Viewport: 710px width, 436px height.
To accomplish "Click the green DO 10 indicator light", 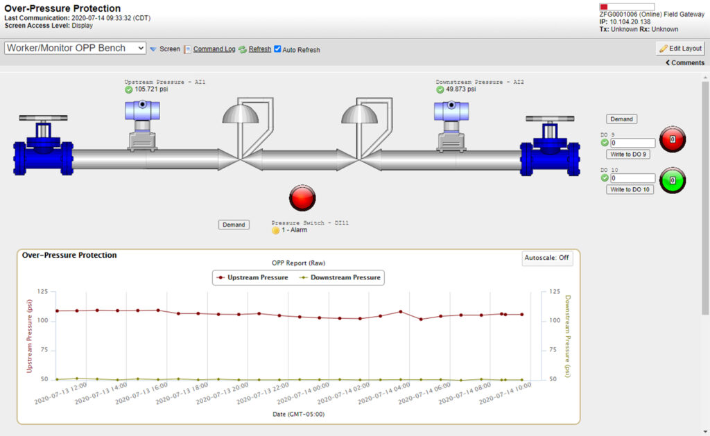I will pyautogui.click(x=672, y=180).
